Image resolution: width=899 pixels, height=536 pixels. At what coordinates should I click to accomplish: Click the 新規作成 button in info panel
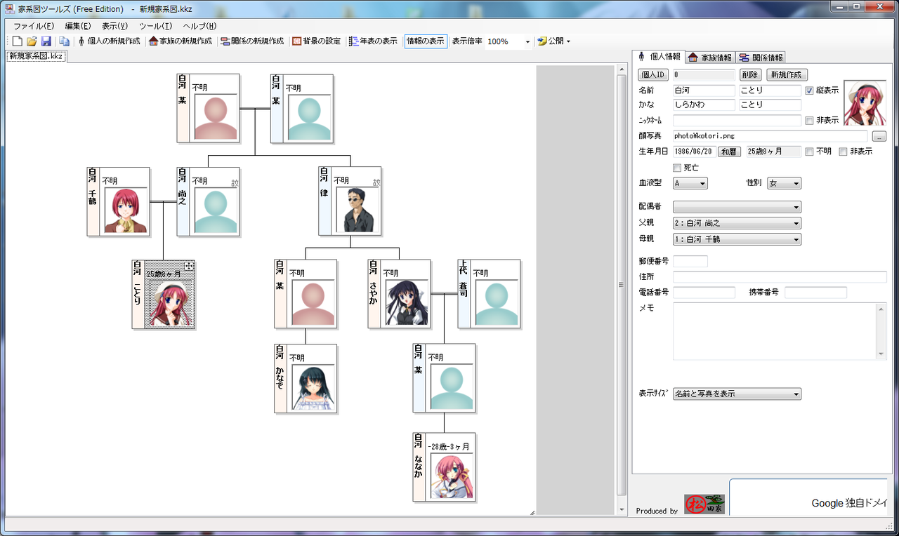[x=787, y=74]
